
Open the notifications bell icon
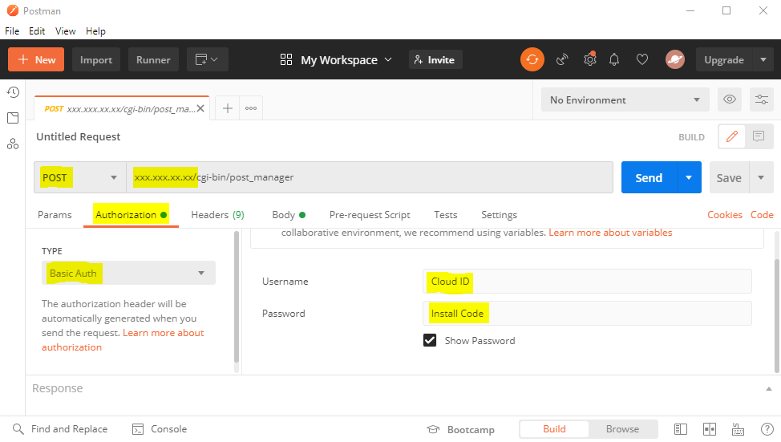tap(614, 60)
